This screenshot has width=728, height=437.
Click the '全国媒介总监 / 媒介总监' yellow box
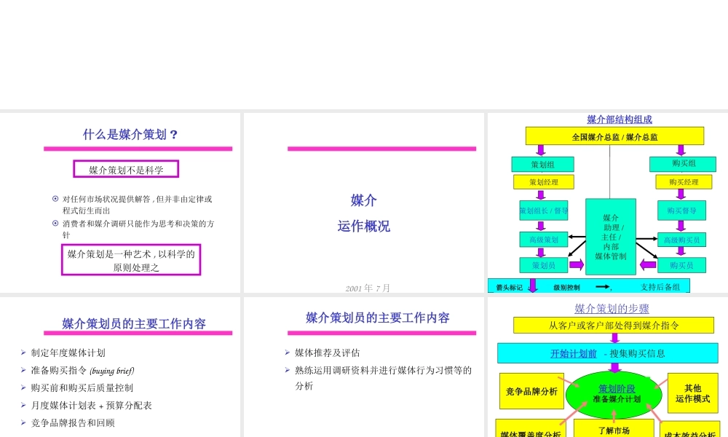614,136
